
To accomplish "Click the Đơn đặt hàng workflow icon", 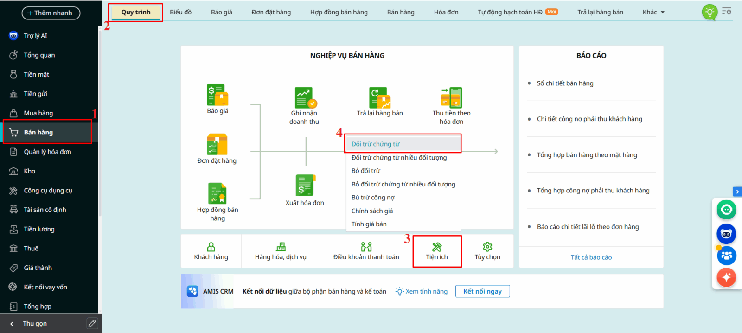I will (x=217, y=145).
